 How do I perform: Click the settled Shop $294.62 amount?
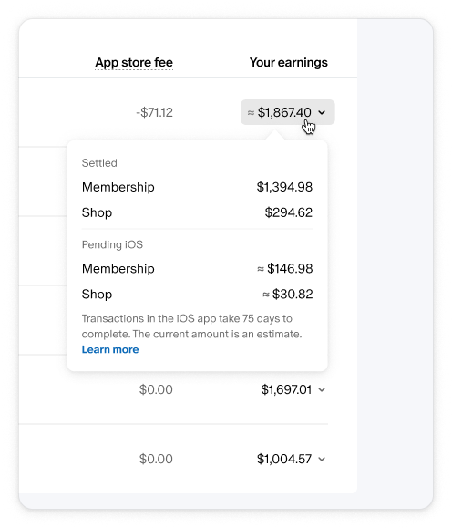[289, 212]
